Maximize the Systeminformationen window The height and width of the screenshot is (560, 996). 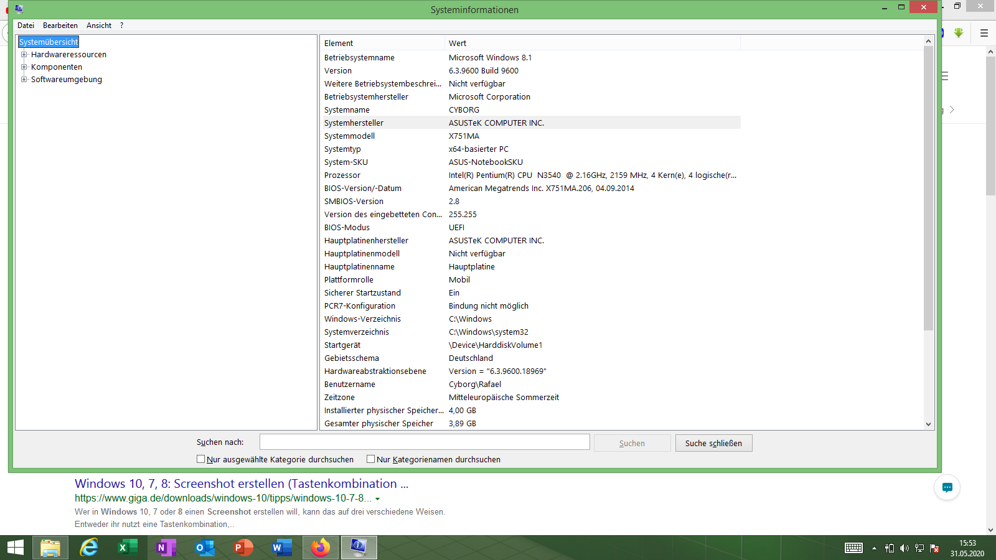(901, 7)
